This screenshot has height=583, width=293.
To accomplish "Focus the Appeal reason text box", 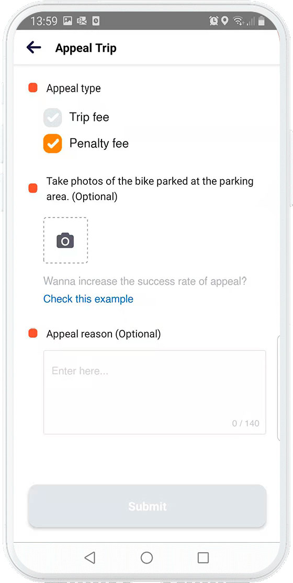I will (x=154, y=392).
